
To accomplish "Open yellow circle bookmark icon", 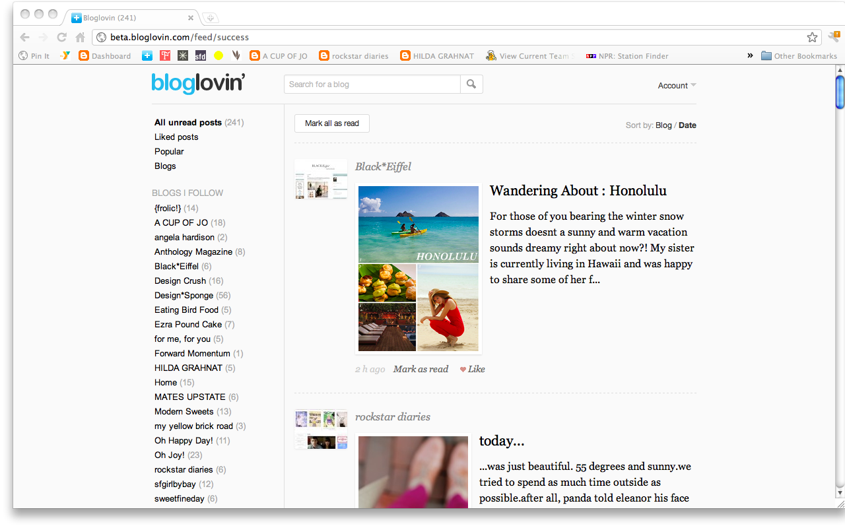I will 219,56.
